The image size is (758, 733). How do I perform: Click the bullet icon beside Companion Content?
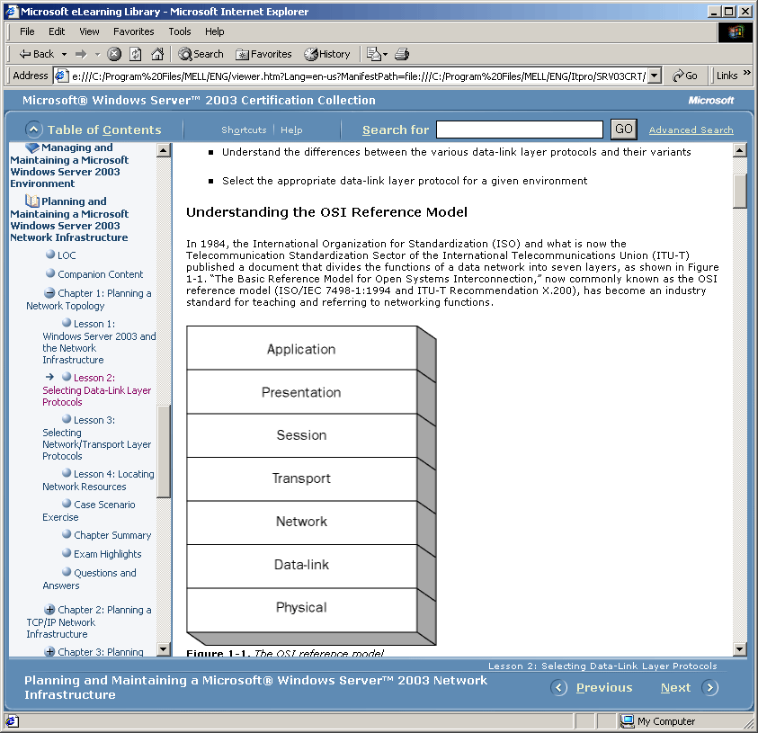click(x=50, y=273)
